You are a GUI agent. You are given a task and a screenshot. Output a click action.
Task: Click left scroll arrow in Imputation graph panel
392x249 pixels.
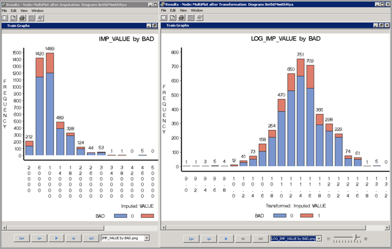tap(4, 228)
